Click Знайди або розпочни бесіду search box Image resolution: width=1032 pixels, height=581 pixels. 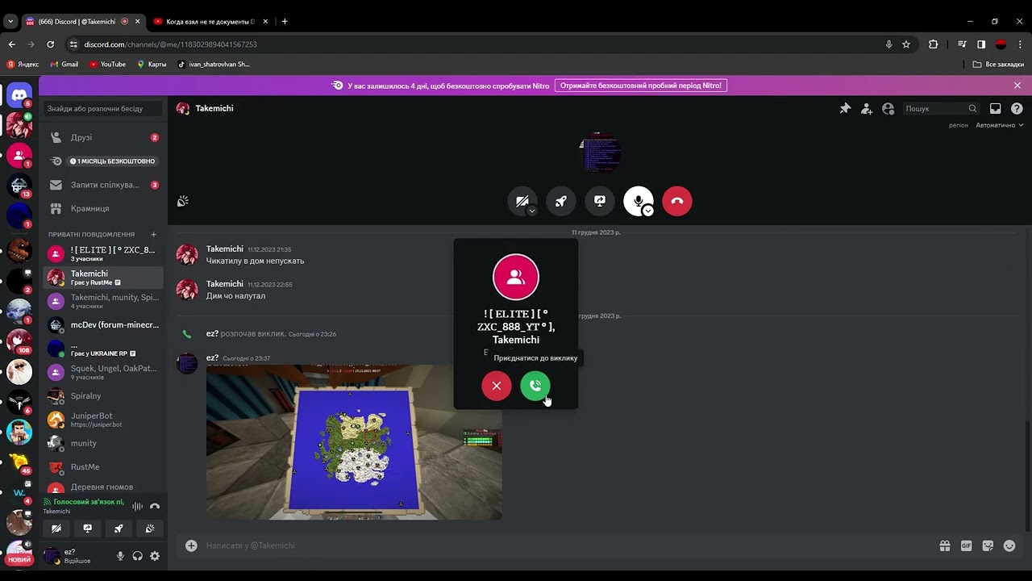103,108
